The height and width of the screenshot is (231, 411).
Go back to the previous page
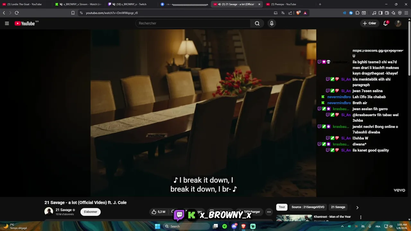pos(4,13)
